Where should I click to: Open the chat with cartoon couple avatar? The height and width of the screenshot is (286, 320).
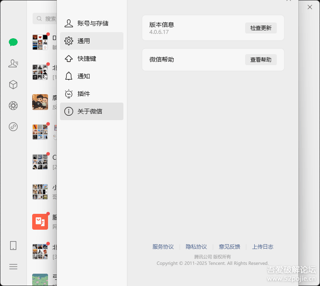(40, 102)
